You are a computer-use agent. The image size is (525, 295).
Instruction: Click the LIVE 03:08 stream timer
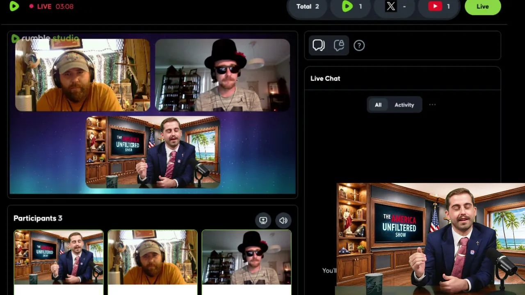pos(51,7)
